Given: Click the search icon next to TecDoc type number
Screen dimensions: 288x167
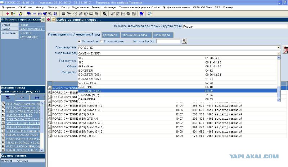Looking at the screenshot, I should (184, 41).
